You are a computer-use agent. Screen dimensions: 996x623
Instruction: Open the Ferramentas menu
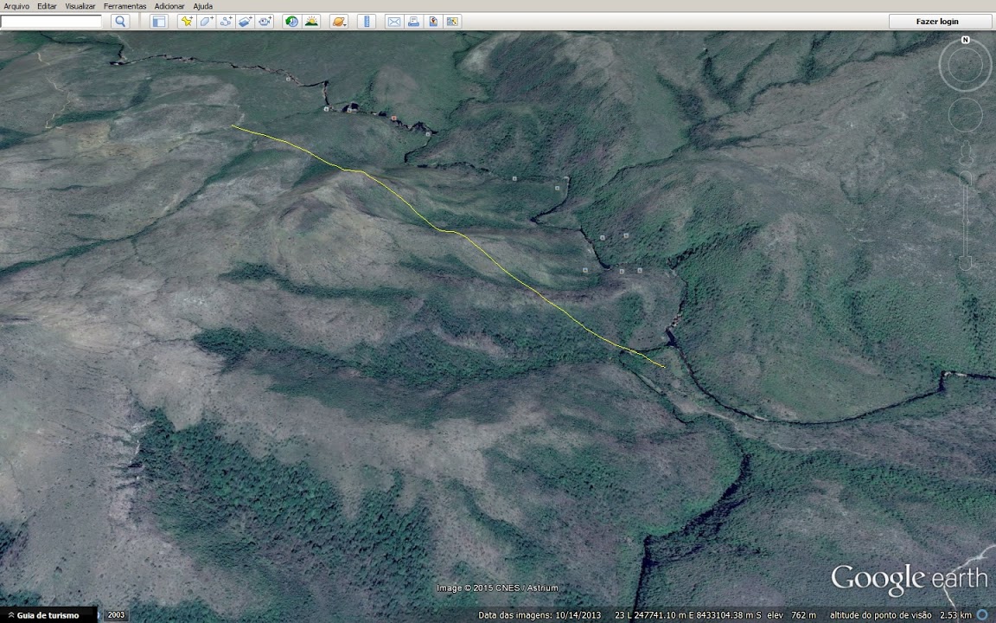point(124,6)
